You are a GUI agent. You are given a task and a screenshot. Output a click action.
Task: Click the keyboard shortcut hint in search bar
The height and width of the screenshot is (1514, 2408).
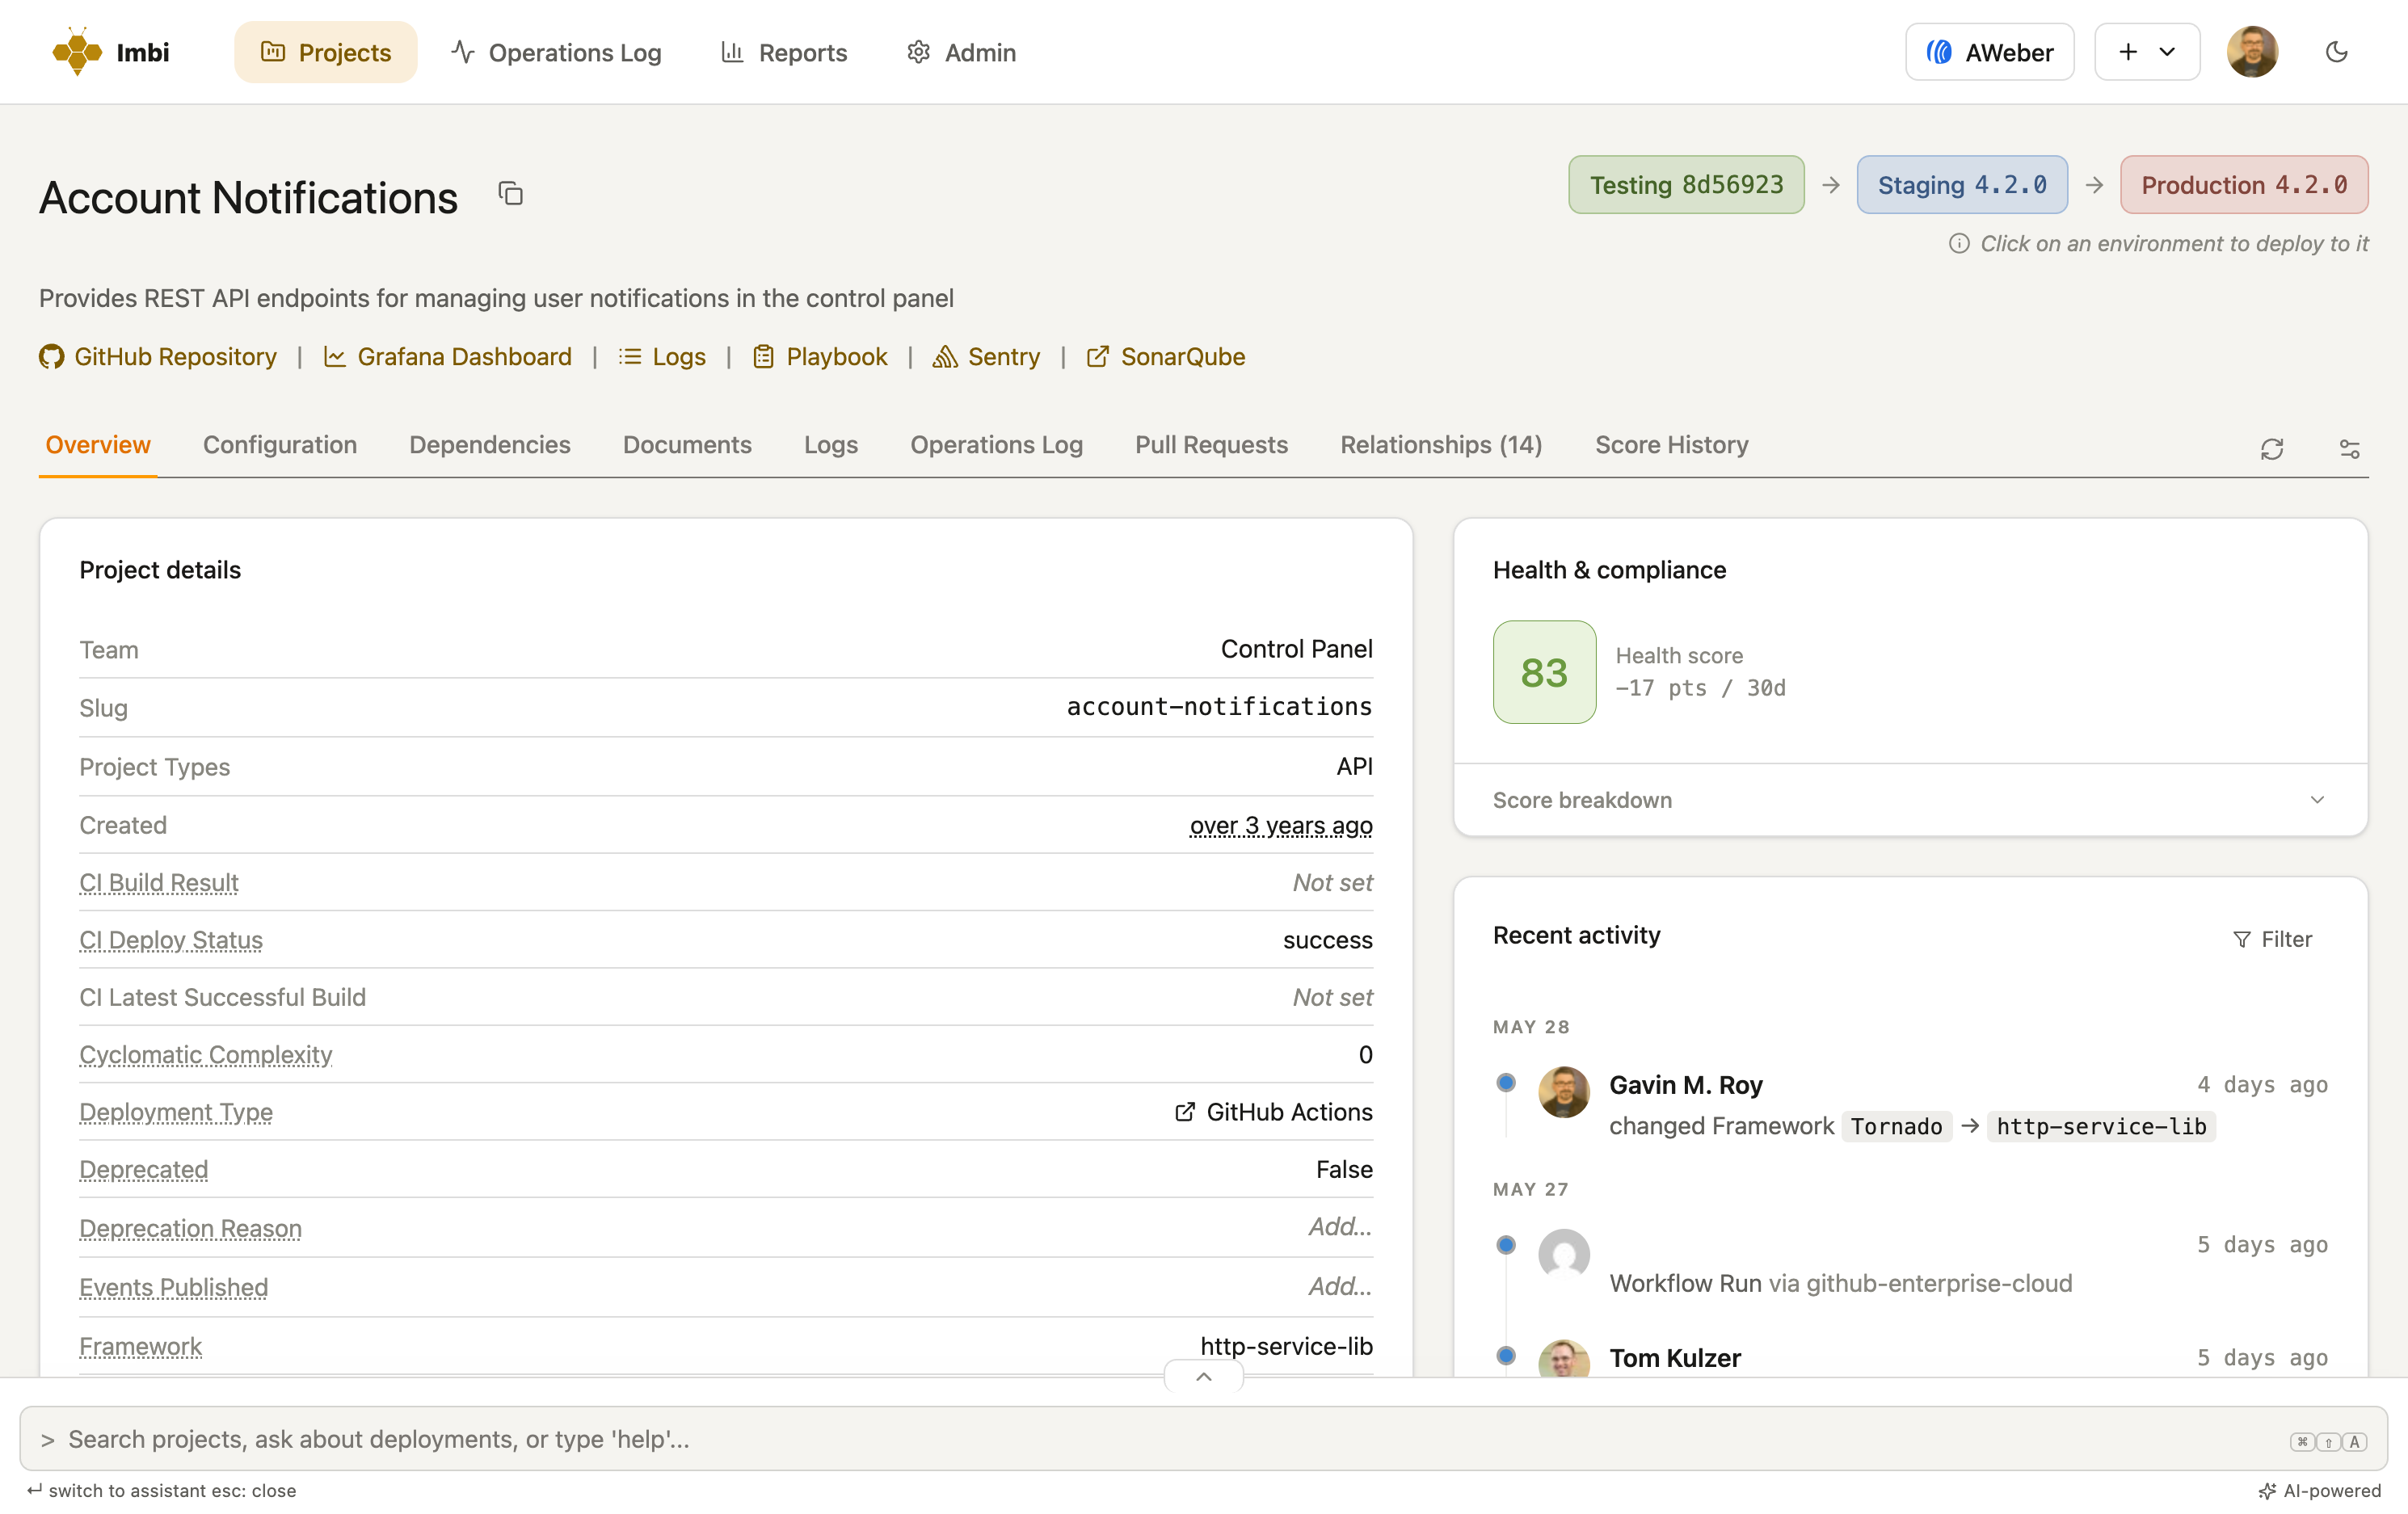[2328, 1441]
